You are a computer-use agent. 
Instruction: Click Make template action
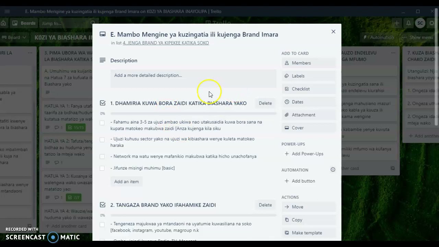pyautogui.click(x=309, y=233)
